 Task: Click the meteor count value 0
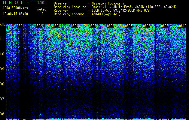pyautogui.click(x=43, y=14)
